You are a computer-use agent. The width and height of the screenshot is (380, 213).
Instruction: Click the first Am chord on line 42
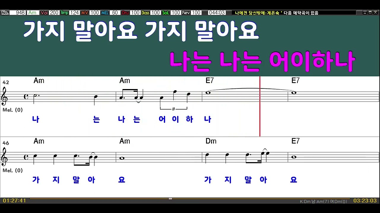pyautogui.click(x=39, y=81)
